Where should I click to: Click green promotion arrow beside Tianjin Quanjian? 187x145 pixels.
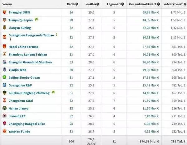(36, 19)
